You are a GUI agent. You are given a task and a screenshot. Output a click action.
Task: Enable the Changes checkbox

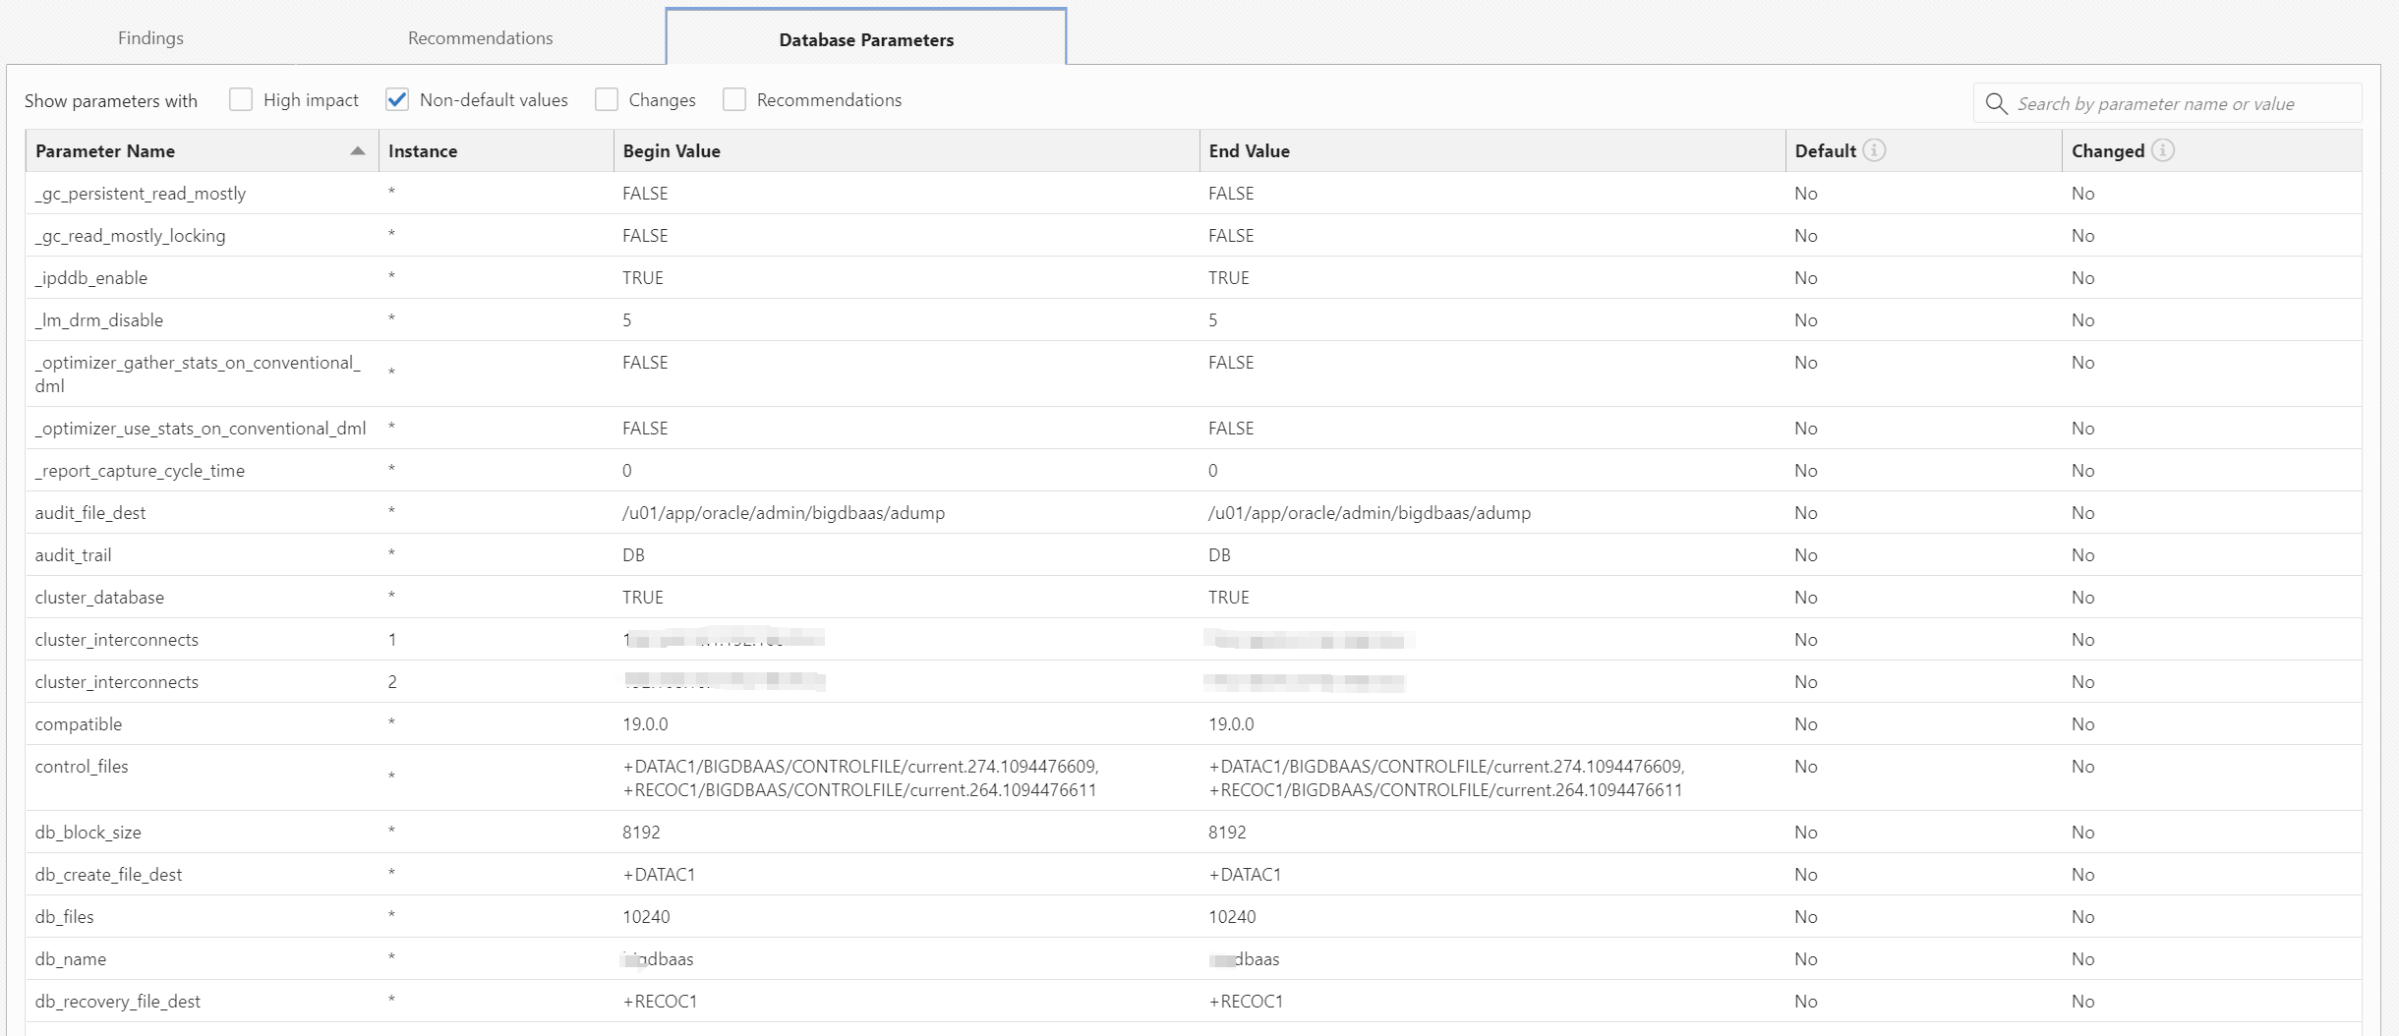[x=607, y=99]
